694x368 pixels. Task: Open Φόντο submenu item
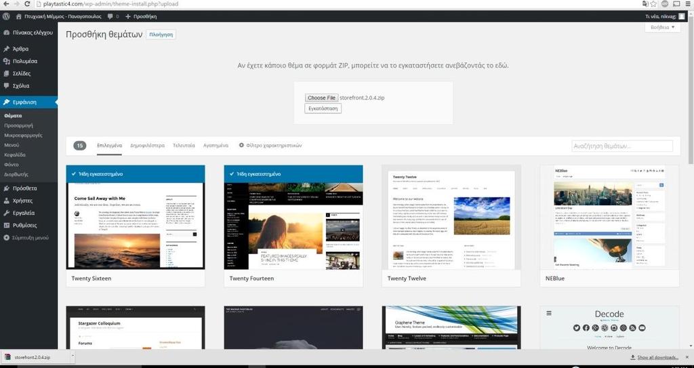click(x=12, y=164)
